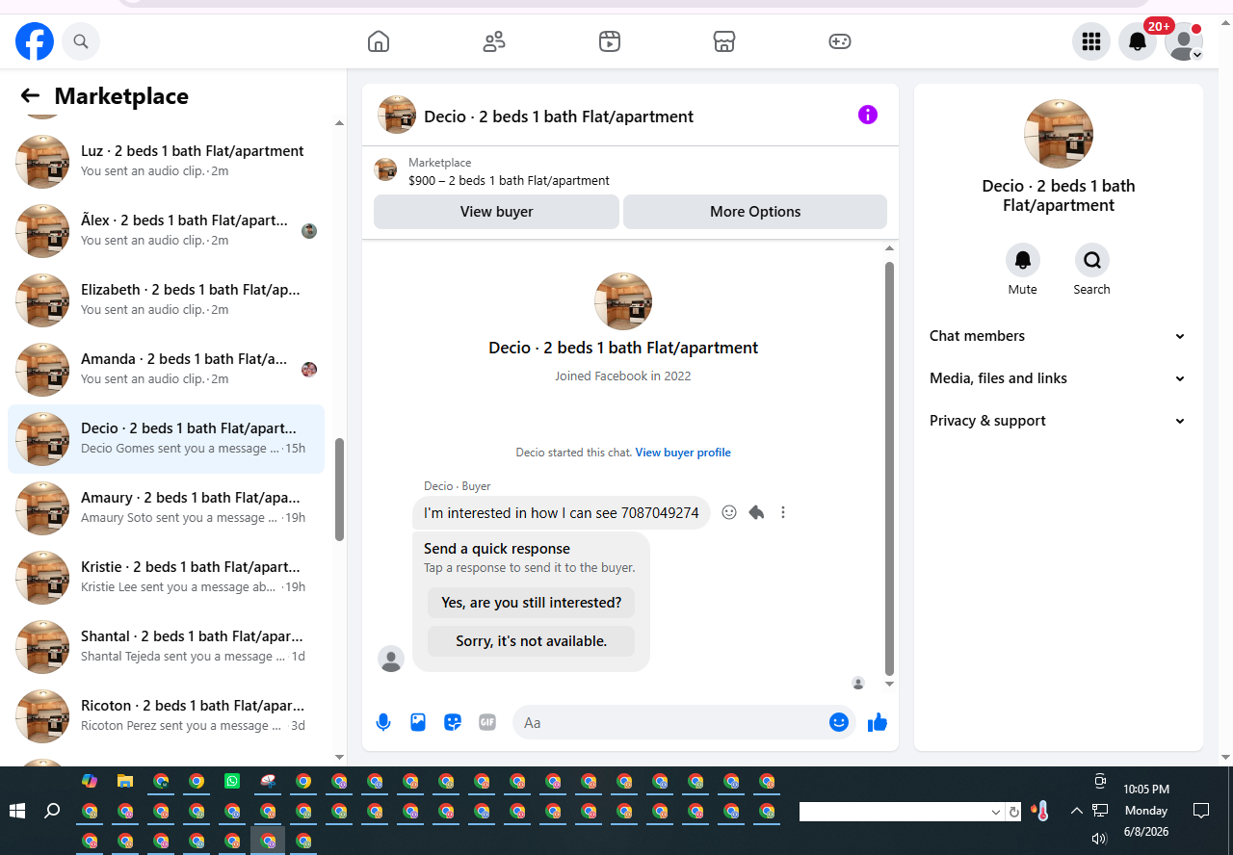Open the sticker picker icon
This screenshot has width=1233, height=855.
coord(453,722)
